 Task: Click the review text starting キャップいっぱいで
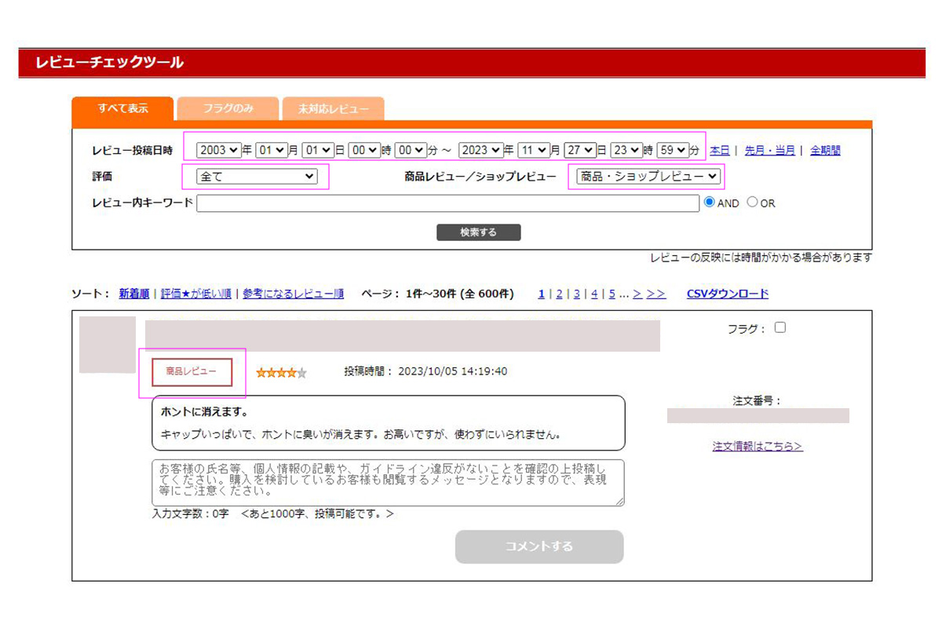(x=360, y=433)
